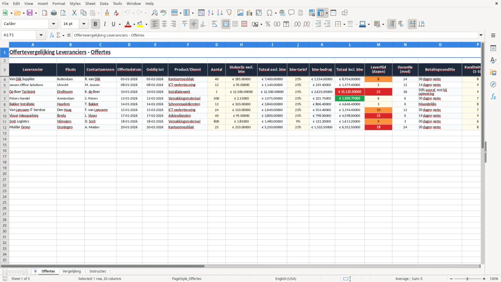
Task: Apply the yellow background color swatch
Action: 140,24
